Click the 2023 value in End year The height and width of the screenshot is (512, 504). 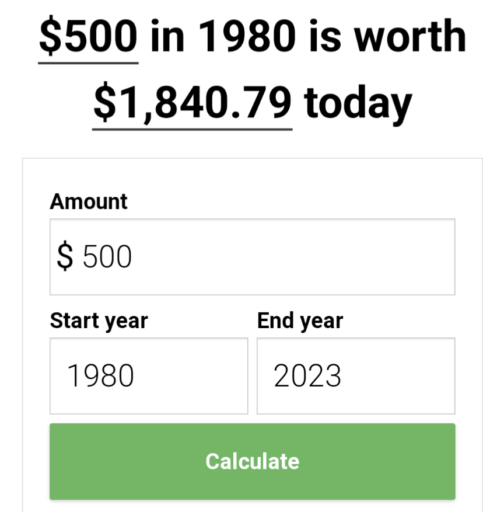tap(307, 376)
